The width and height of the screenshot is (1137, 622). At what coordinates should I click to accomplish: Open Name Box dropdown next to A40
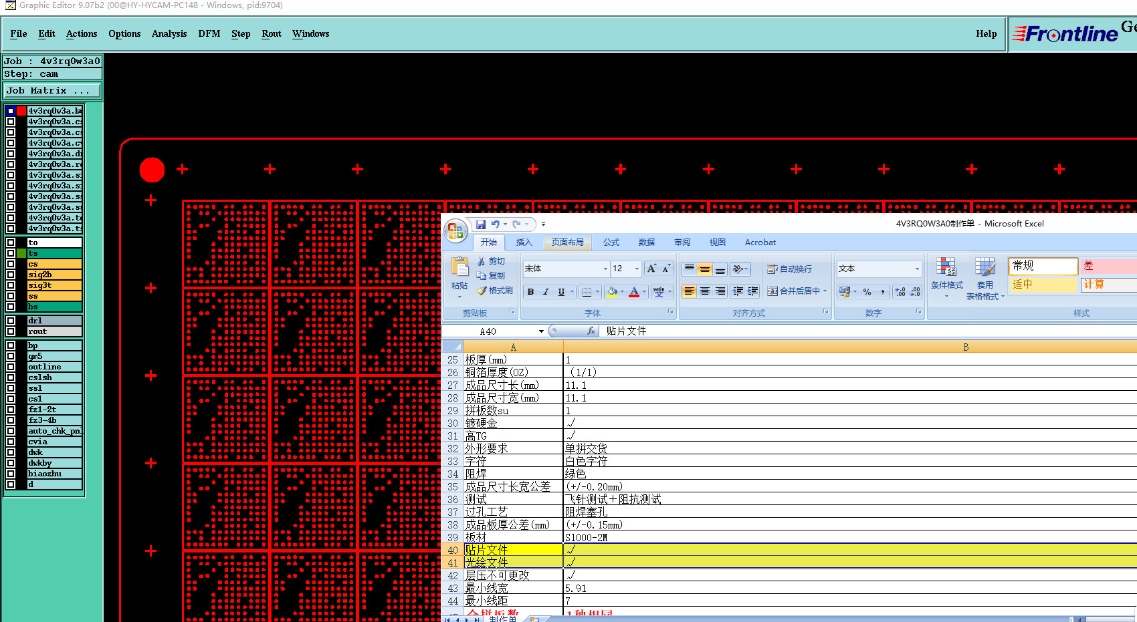coord(541,331)
